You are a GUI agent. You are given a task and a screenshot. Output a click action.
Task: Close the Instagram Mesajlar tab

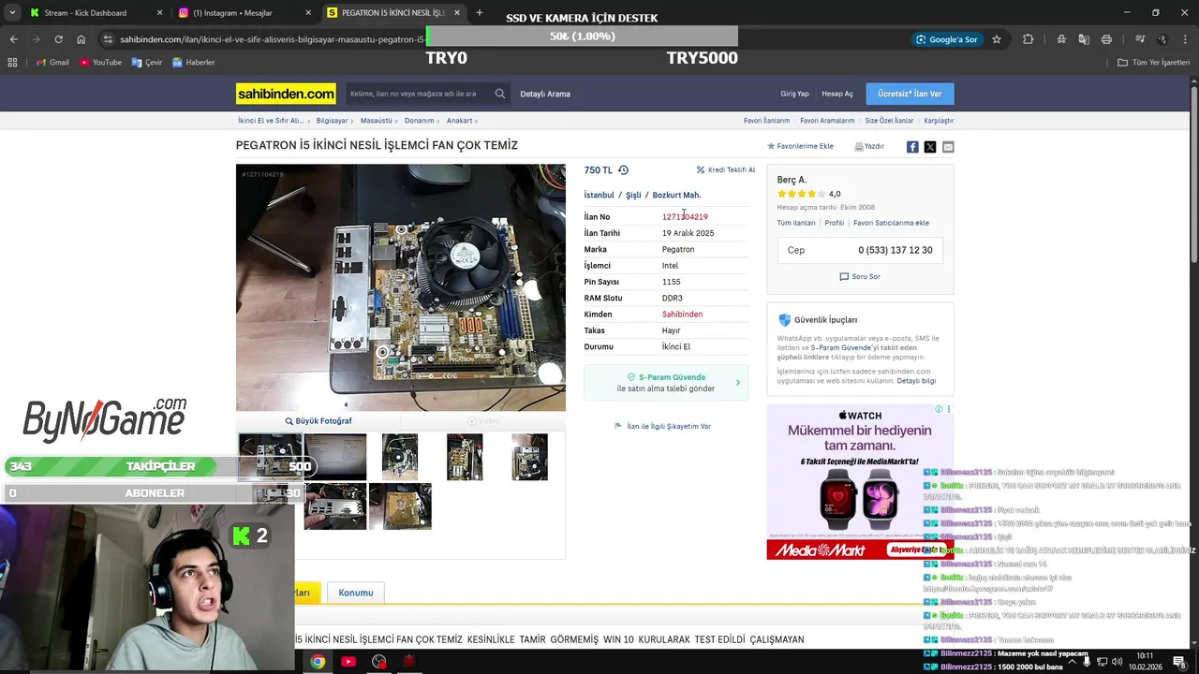click(x=309, y=12)
